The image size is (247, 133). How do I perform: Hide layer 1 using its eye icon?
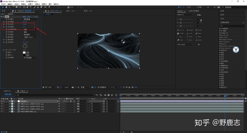(2, 101)
